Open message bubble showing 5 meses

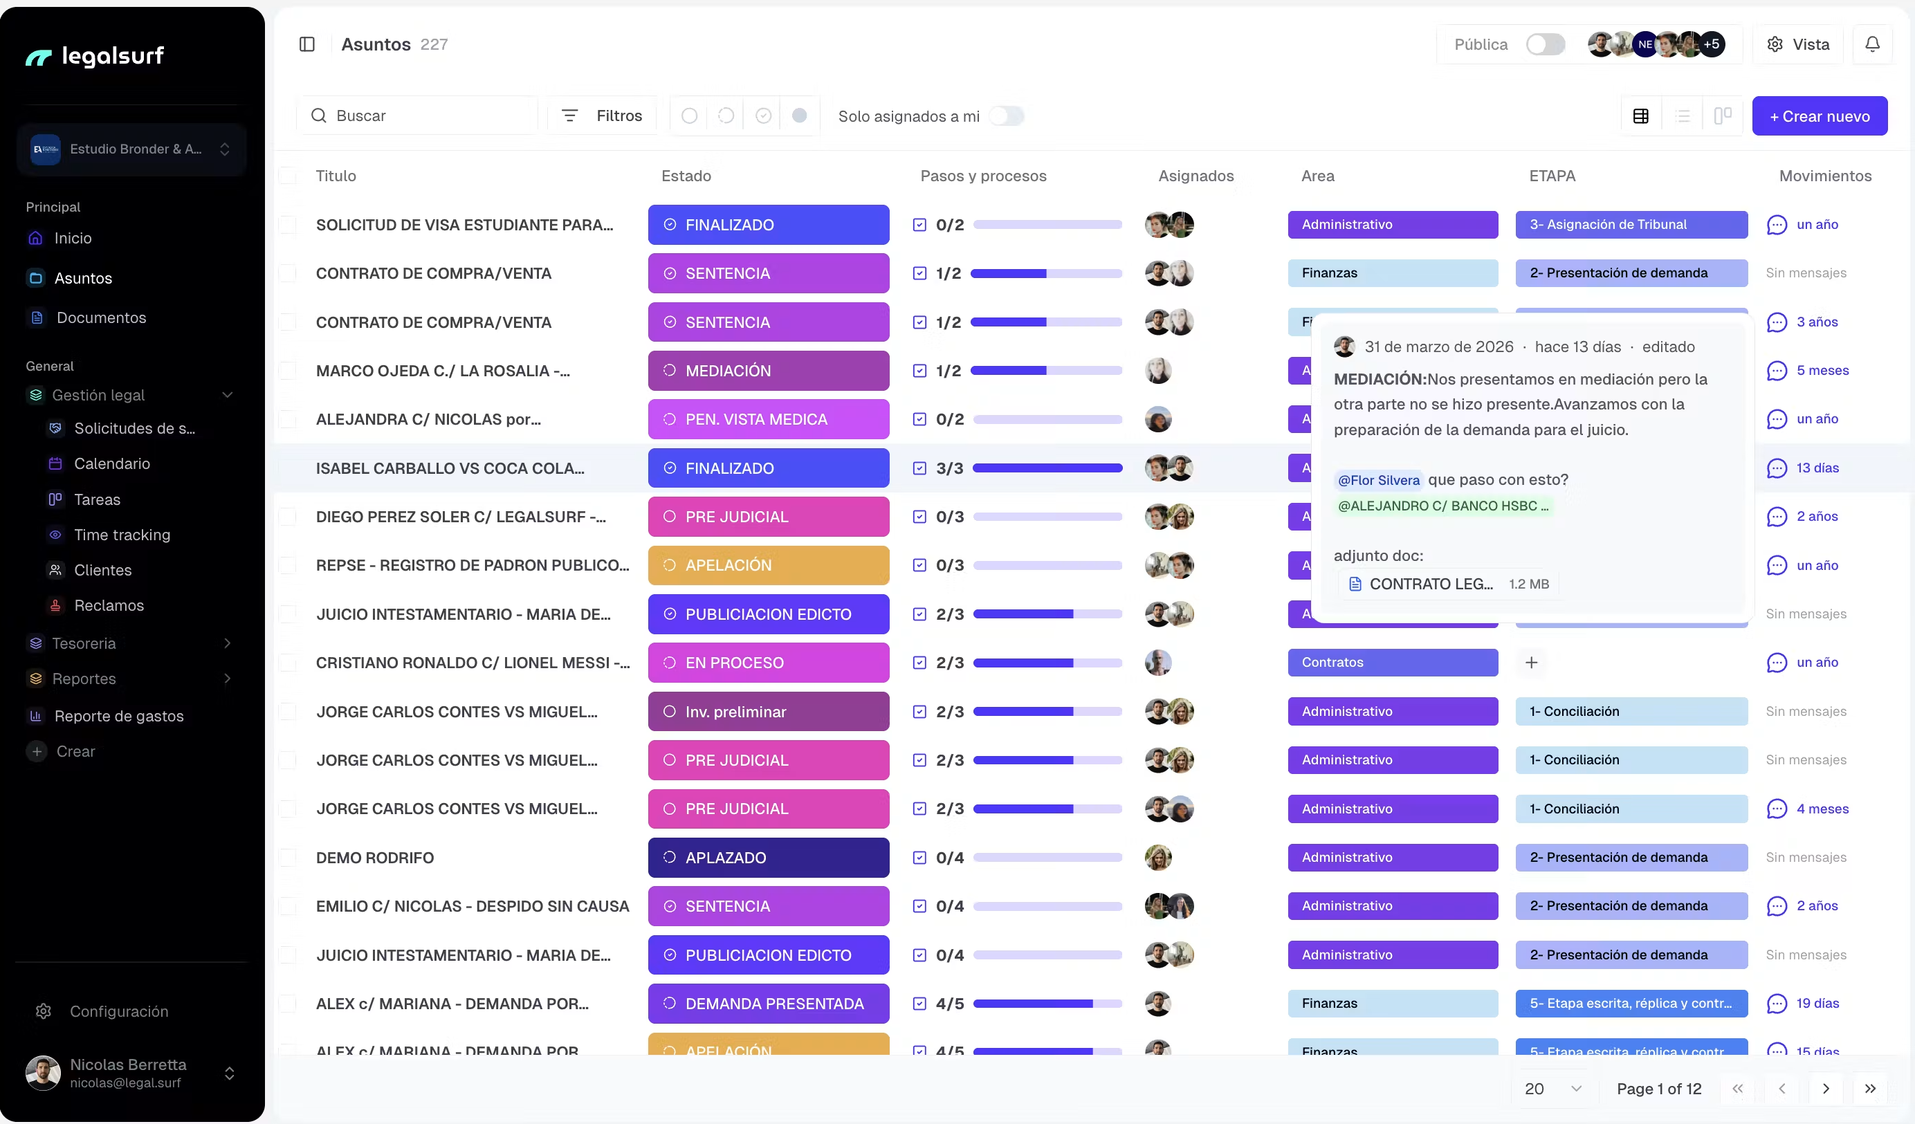[1777, 371]
